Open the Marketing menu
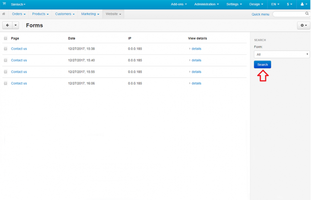This screenshot has width=311, height=200. [90, 14]
